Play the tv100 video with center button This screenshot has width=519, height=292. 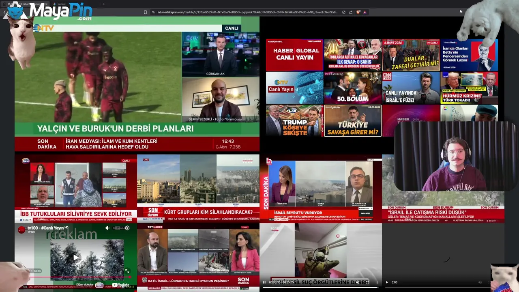(76, 257)
